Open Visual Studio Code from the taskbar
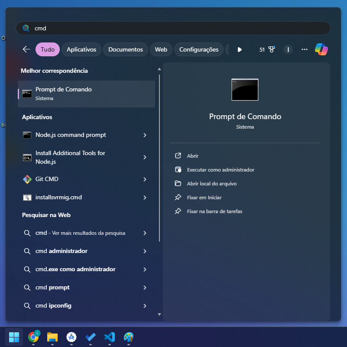Image resolution: width=347 pixels, height=347 pixels. click(110, 337)
